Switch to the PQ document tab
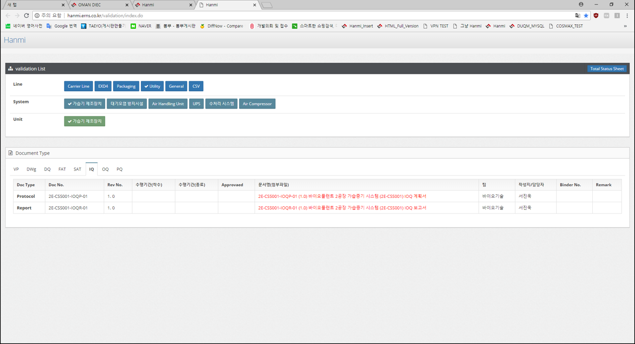The width and height of the screenshot is (635, 344). coord(120,169)
